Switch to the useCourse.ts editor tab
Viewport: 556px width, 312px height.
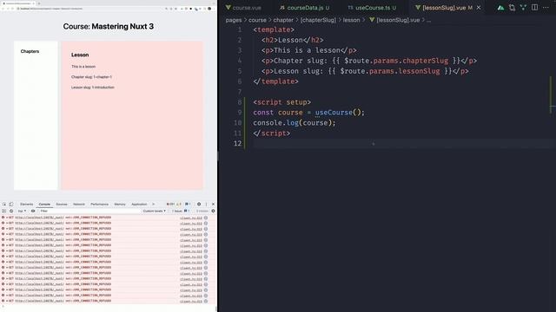tap(372, 8)
